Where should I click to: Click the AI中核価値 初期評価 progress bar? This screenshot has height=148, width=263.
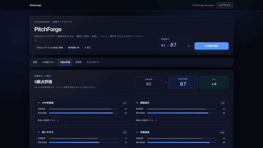tap(84, 109)
